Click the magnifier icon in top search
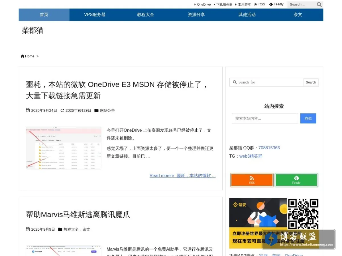Image resolution: width=342 pixels, height=256 pixels. (x=319, y=5)
